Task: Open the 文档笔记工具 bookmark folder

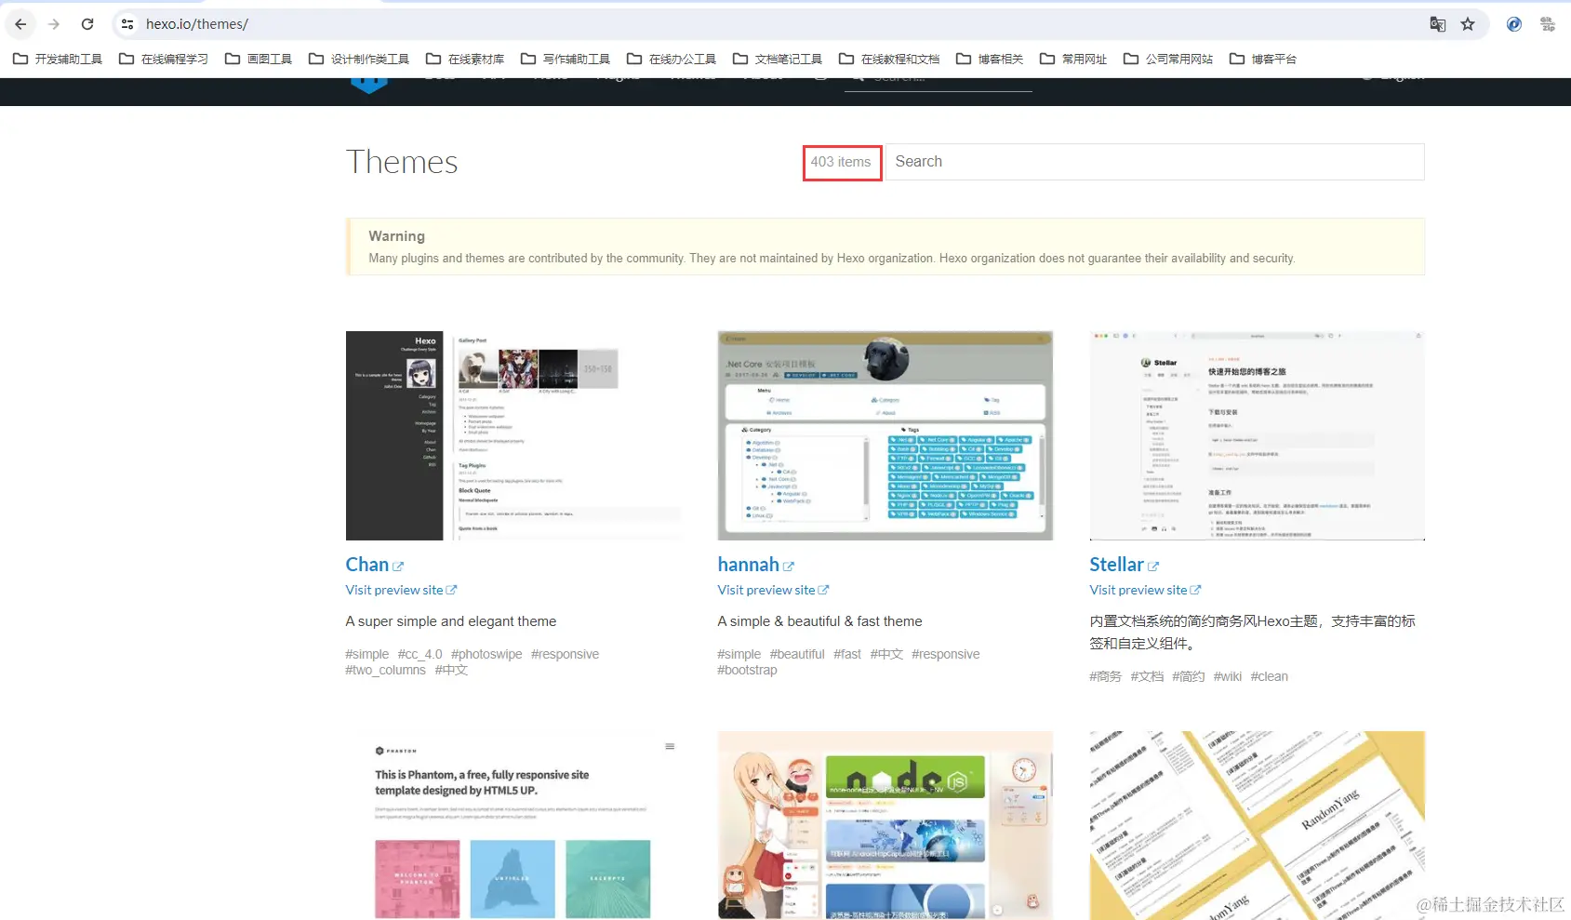Action: click(778, 59)
